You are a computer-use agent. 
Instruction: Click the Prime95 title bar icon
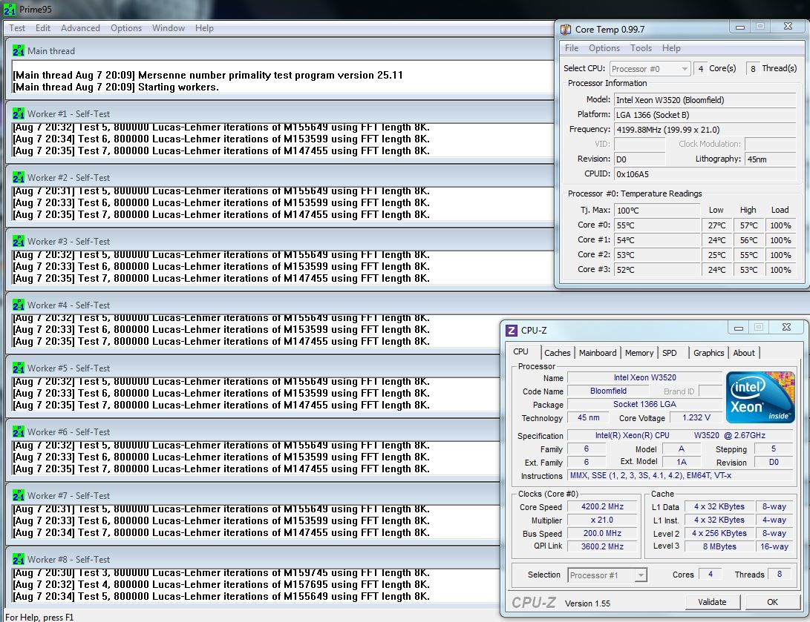9,10
